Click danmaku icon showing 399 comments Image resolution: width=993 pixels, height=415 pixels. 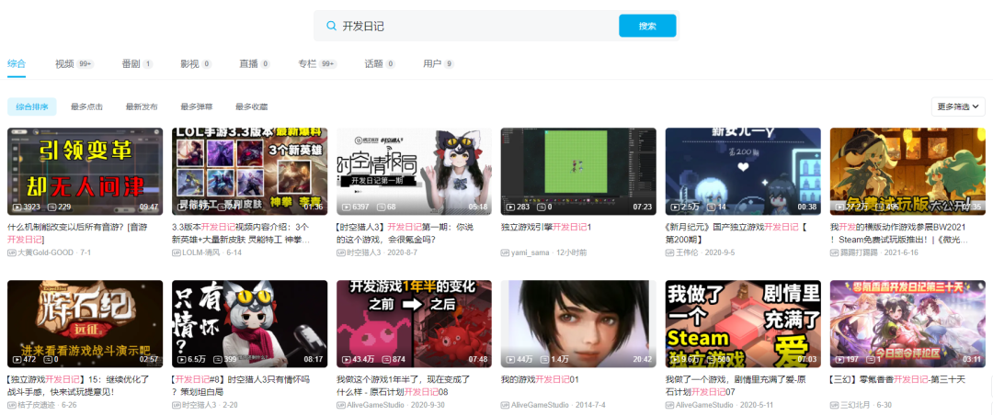pyautogui.click(x=219, y=359)
